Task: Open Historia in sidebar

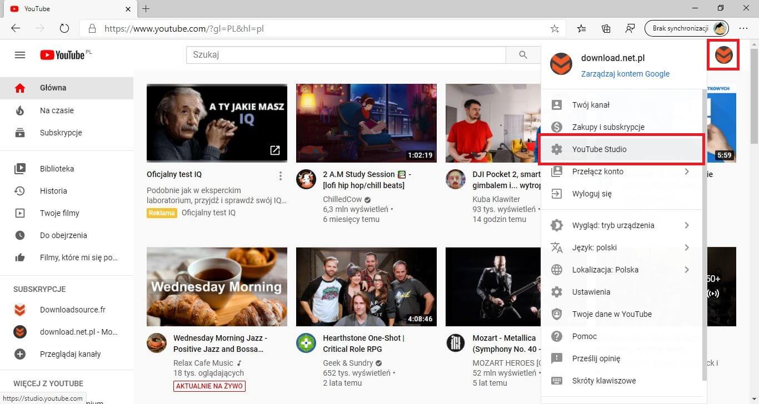Action: click(x=67, y=191)
